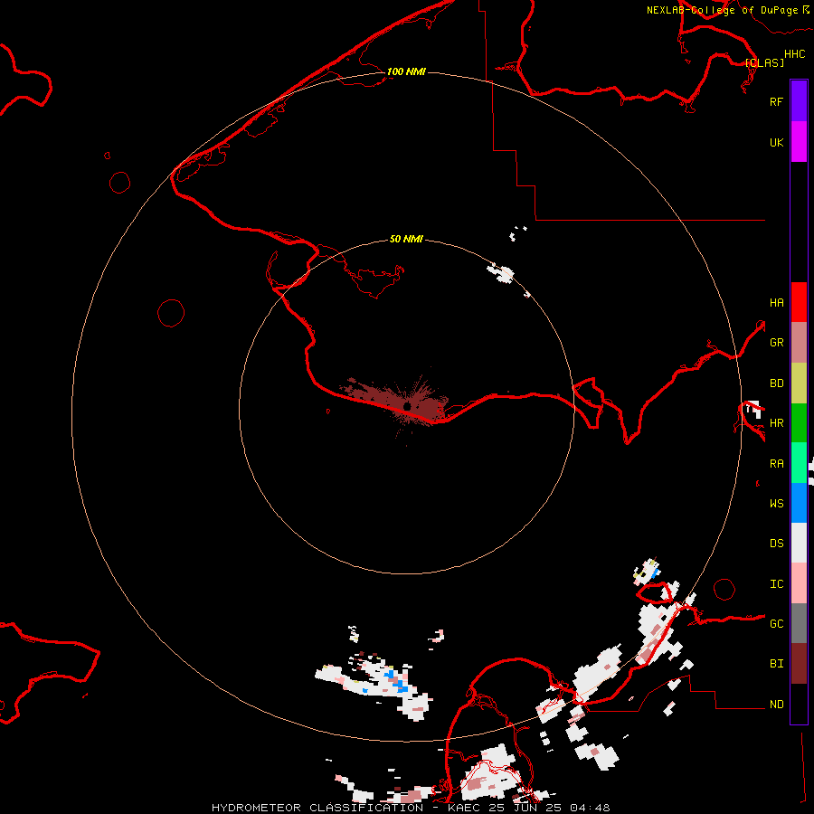
Task: Click the "100 NMI" range ring label
Action: [406, 71]
